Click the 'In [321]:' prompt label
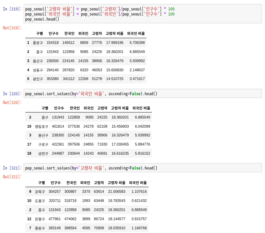The image size is (265, 233). tap(12, 168)
